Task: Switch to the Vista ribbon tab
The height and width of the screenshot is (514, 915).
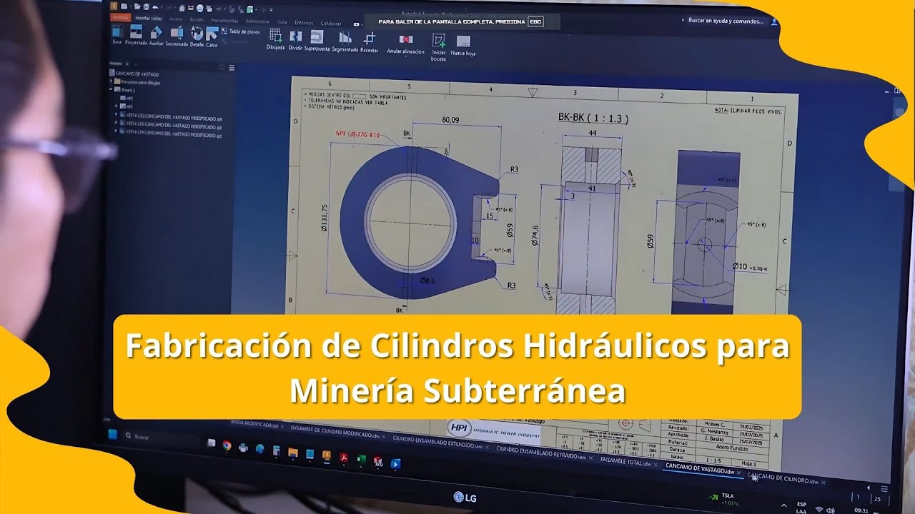Action: [282, 22]
